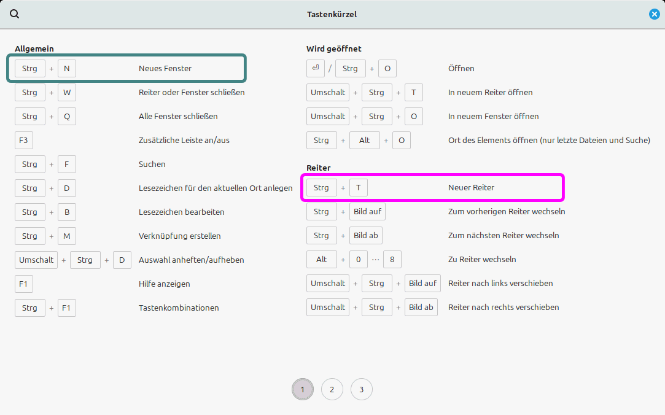Click the 8 key cap
This screenshot has height=415, width=665.
[392, 259]
